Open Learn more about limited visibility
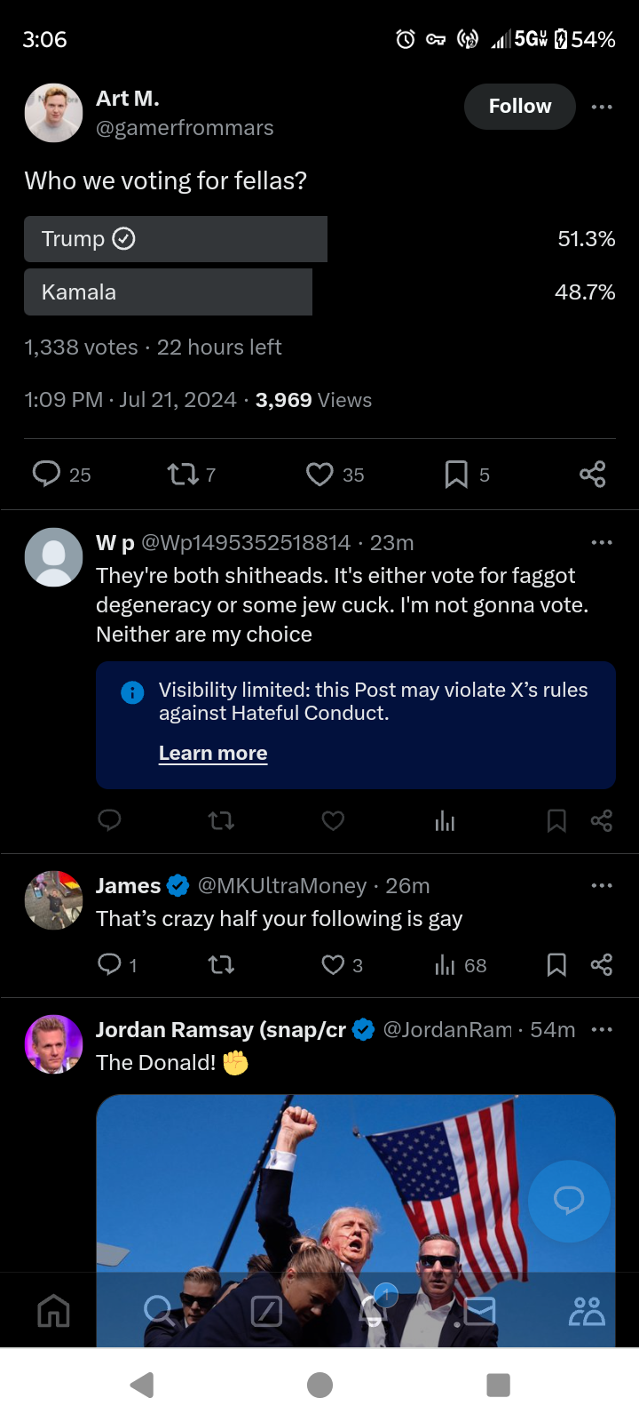Viewport: 639px width, 1422px height. 213,753
